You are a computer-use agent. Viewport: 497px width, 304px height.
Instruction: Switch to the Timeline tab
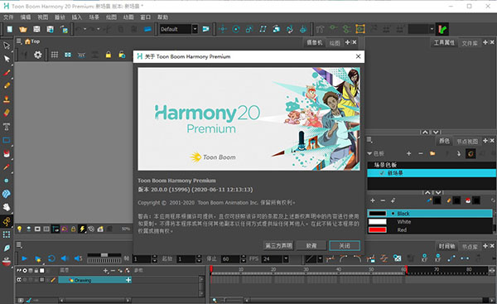[x=446, y=246]
